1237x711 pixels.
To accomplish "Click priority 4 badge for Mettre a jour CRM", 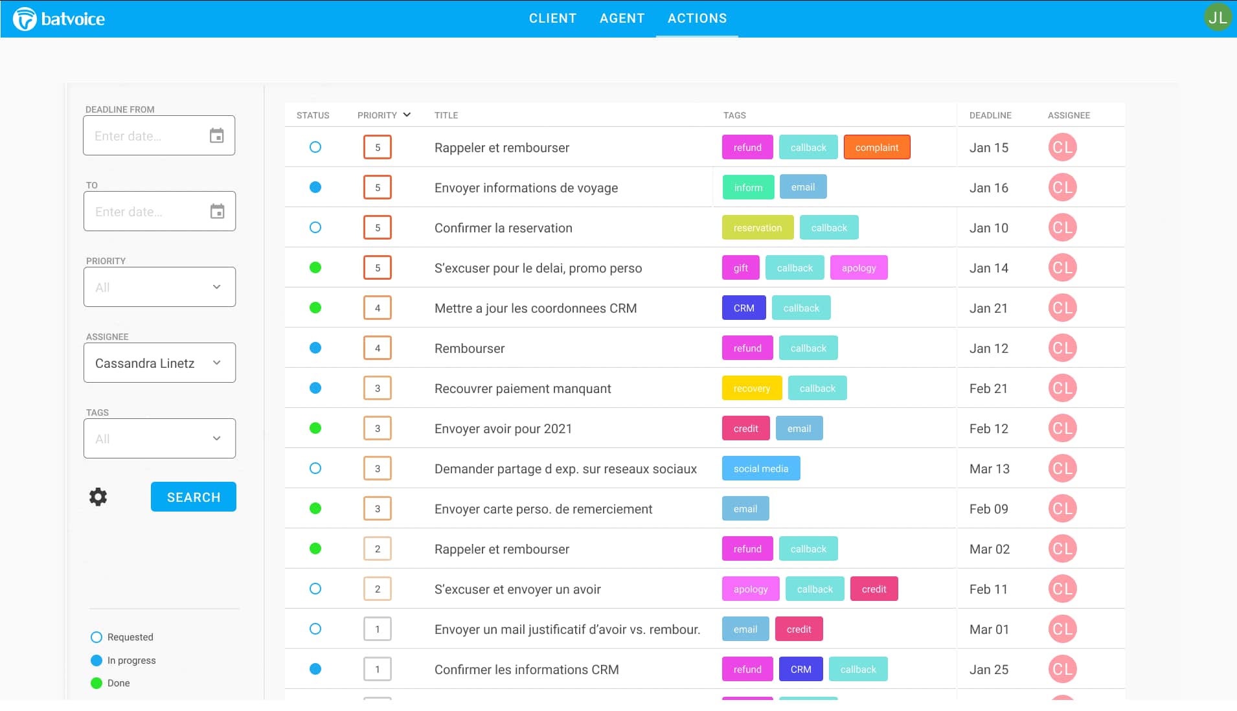I will point(378,308).
